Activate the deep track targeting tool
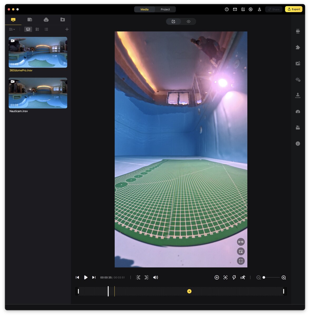 coord(225,277)
